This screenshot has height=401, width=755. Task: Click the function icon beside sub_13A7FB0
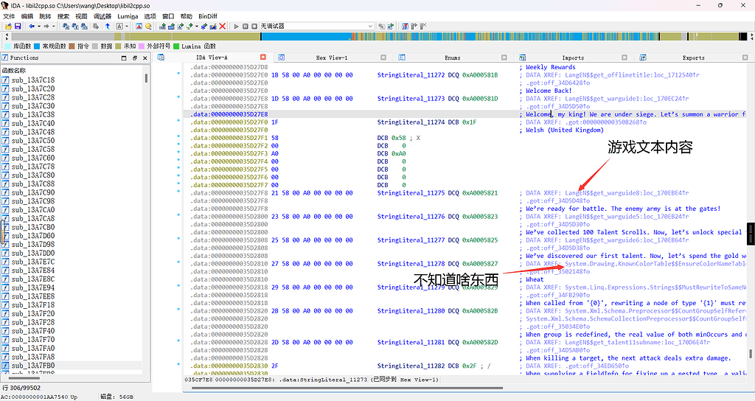pyautogui.click(x=6, y=366)
